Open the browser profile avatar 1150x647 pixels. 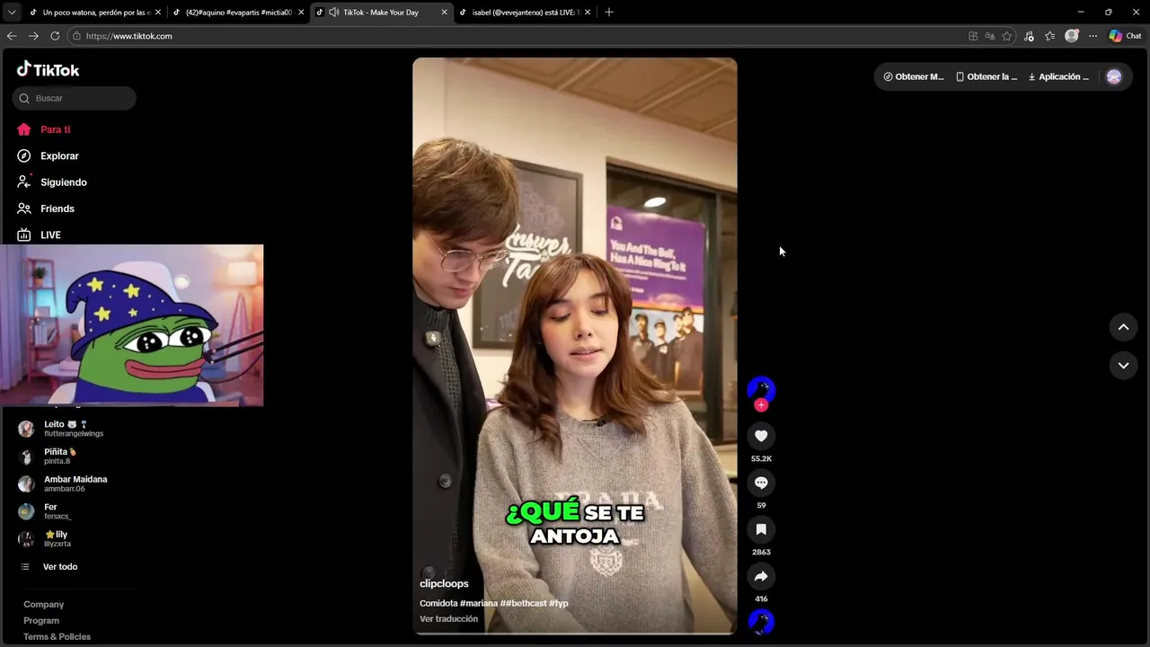click(x=1071, y=36)
